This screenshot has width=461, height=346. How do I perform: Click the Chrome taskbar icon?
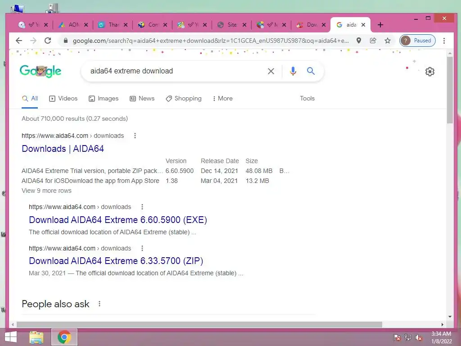(64, 337)
